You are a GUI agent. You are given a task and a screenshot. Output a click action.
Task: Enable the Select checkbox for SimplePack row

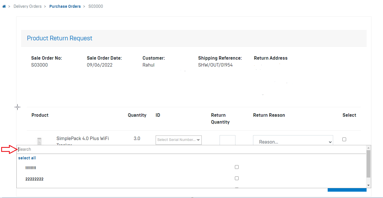coord(344,139)
